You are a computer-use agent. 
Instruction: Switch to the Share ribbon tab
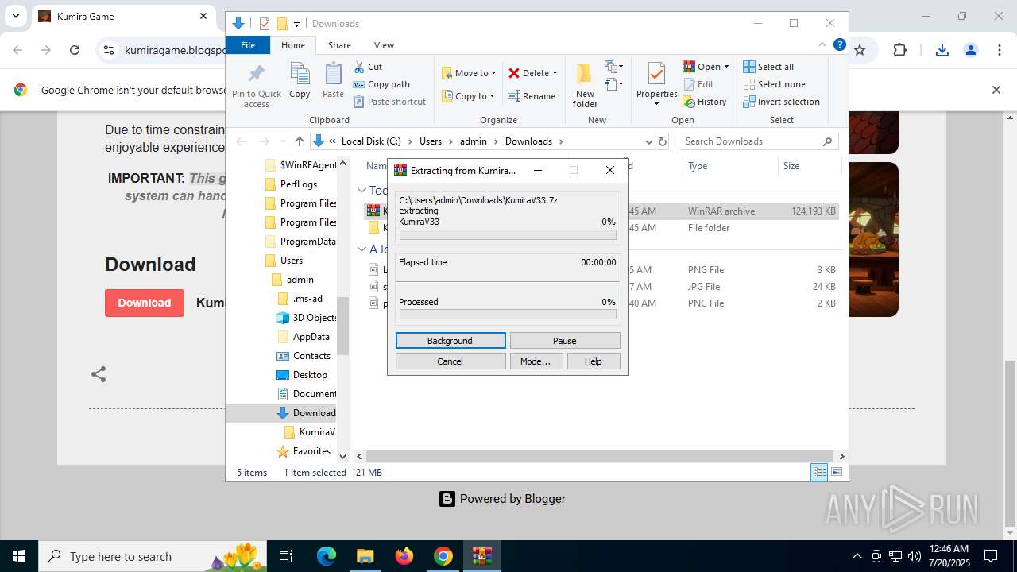[339, 45]
